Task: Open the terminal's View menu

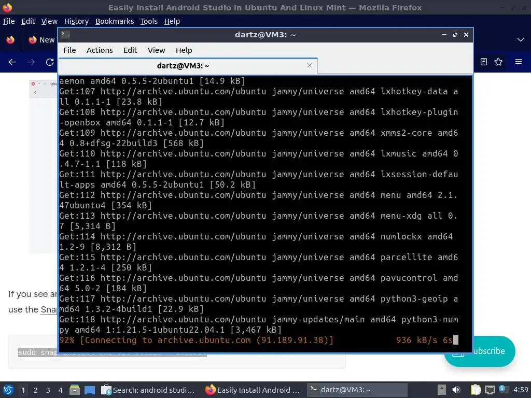Action: tap(156, 50)
